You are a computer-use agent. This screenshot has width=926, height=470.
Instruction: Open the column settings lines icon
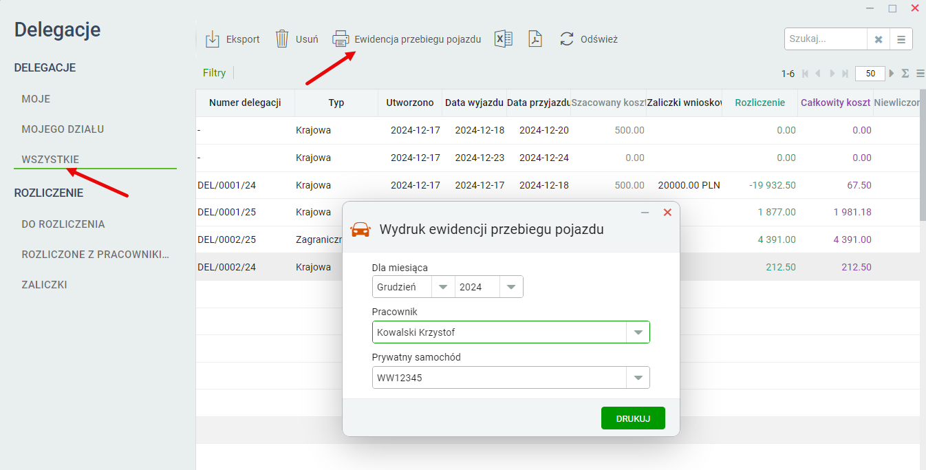tap(920, 74)
